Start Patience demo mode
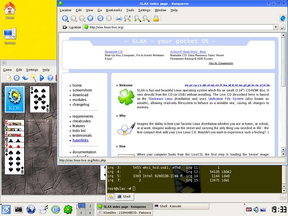The image size is (288, 216). click(42, 78)
